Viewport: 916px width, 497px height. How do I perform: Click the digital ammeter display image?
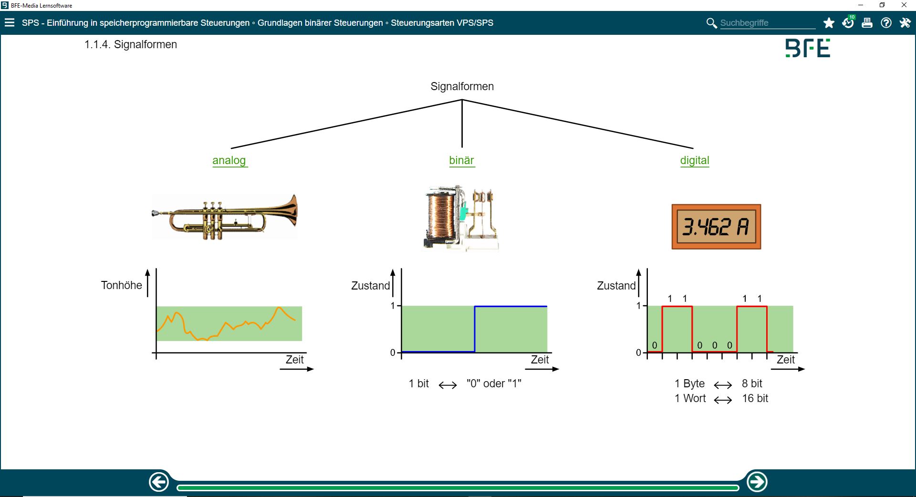716,227
